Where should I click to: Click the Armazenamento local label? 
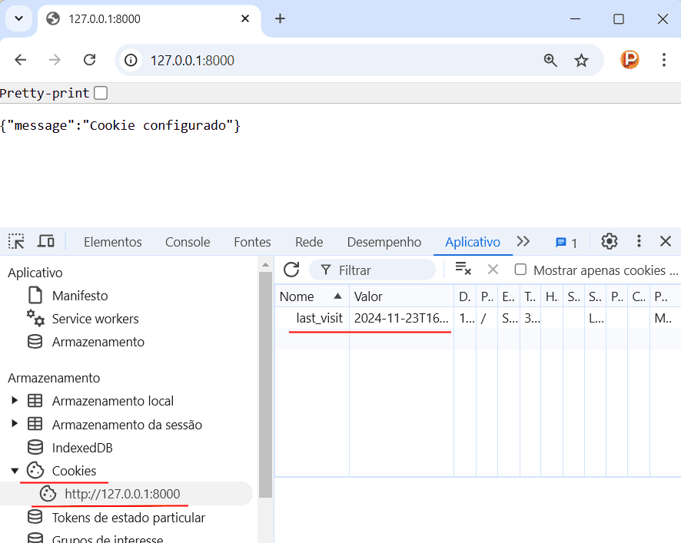pos(113,401)
